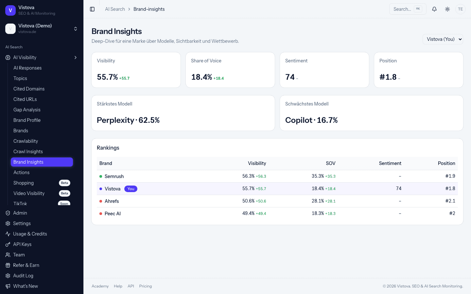The image size is (471, 294).
Task: Click Peec AI's #2 position value
Action: click(452, 213)
